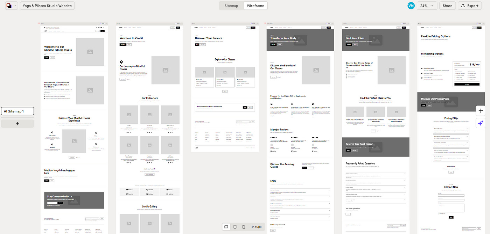
Task: Open the zoom level 24% dropdown
Action: (x=427, y=6)
